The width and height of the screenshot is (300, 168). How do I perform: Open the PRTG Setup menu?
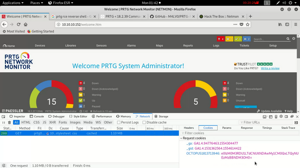click(x=273, y=45)
